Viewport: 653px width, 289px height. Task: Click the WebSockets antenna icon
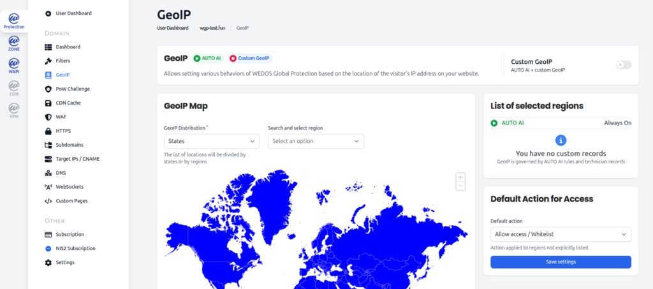(48, 186)
